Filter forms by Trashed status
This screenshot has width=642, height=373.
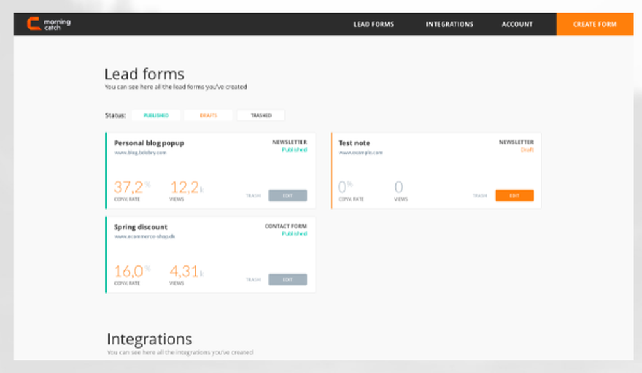tap(261, 115)
